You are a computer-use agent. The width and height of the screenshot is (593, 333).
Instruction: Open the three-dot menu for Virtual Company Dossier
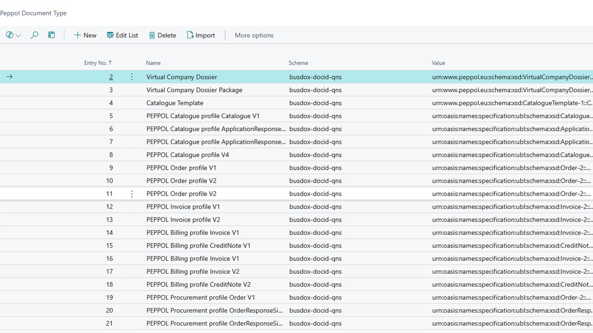pyautogui.click(x=132, y=77)
